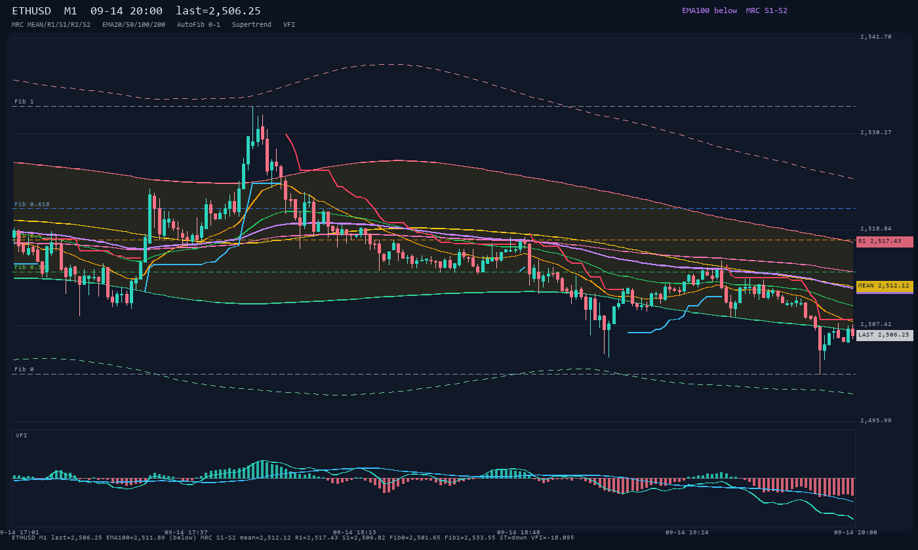
Task: Click the M1 timeframe label in the title
Action: pos(71,11)
